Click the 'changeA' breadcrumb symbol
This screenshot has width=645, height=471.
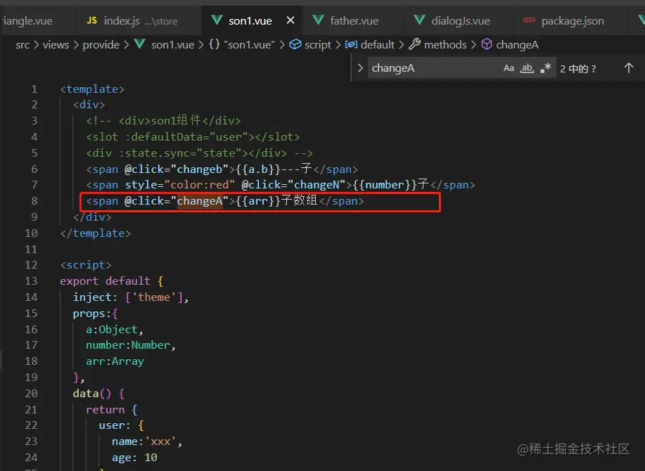[517, 45]
